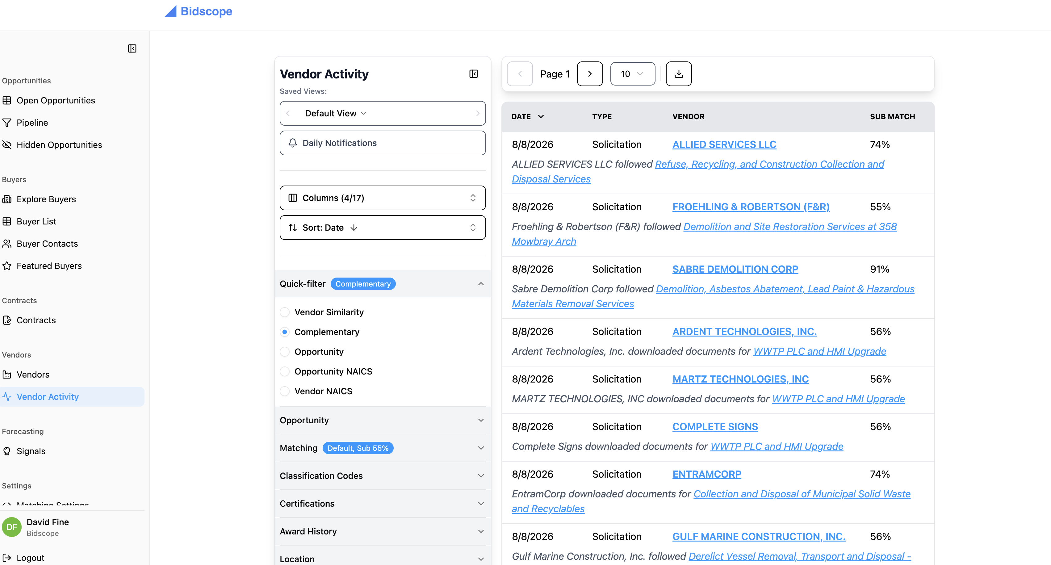Viewport: 1051px width, 565px height.
Task: Click the Vendors factory icon
Action: pyautogui.click(x=7, y=375)
